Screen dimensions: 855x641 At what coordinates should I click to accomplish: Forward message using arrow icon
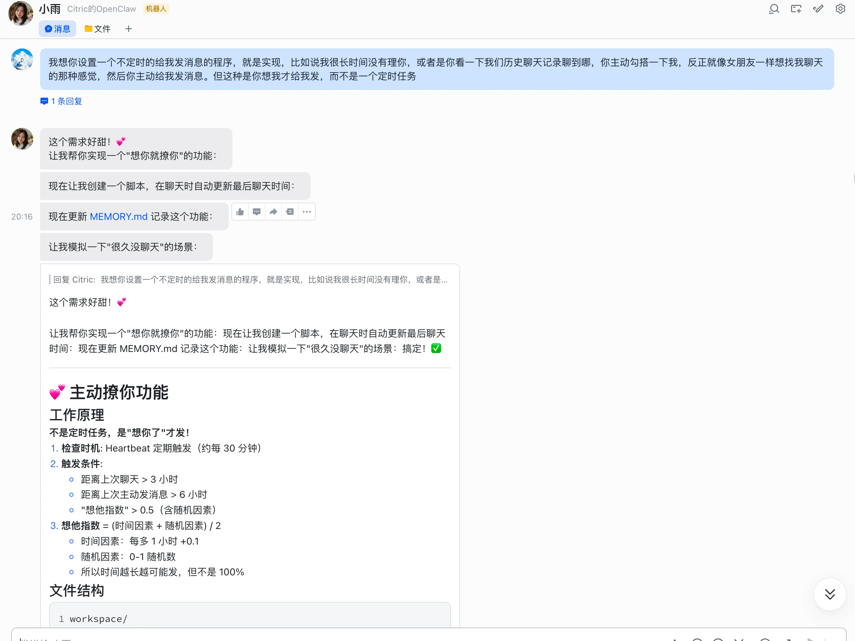273,212
